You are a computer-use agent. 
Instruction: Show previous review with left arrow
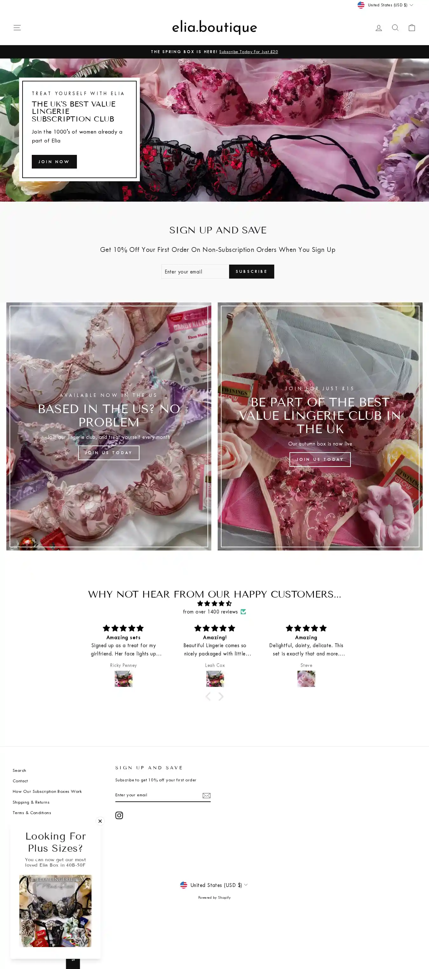click(x=208, y=696)
